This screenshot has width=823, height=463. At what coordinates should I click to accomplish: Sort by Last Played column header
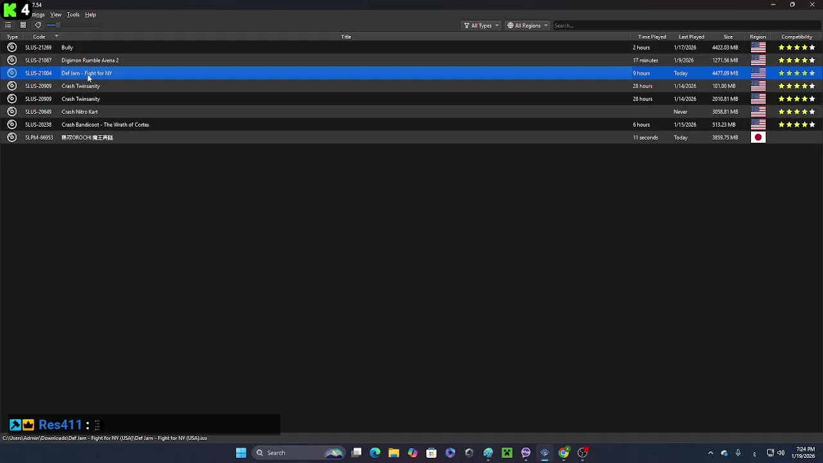(x=691, y=37)
